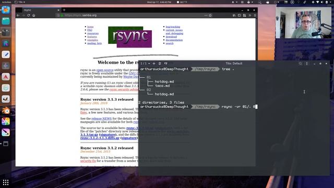
Task: Add a terminal right in Tilix
Action: (x=160, y=64)
